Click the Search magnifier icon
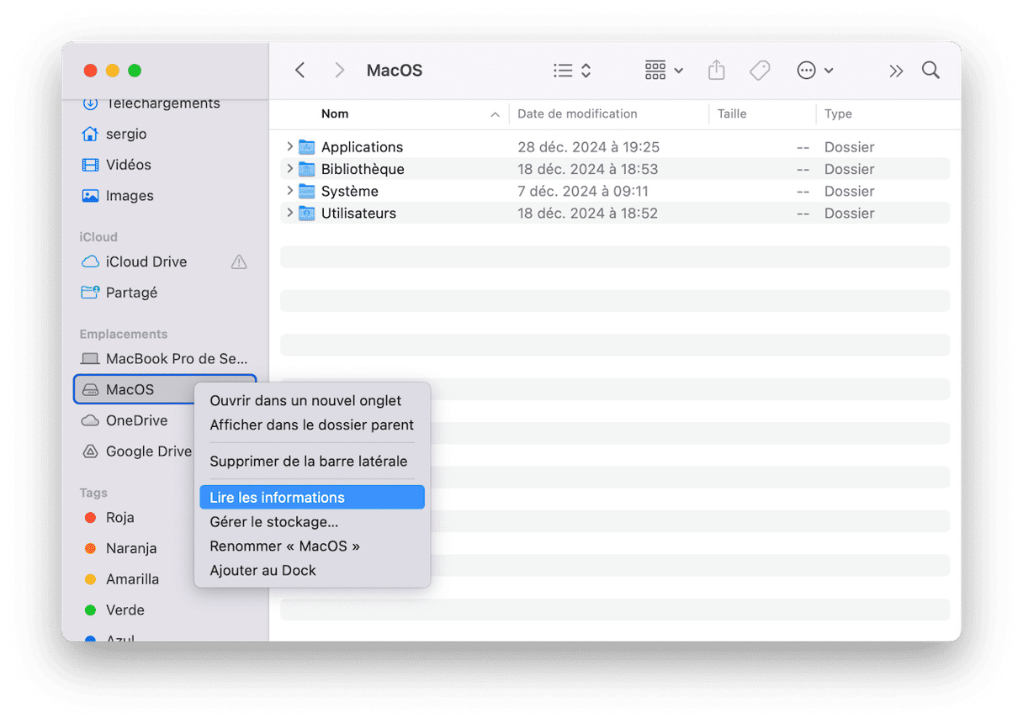Image resolution: width=1023 pixels, height=723 pixels. (930, 71)
